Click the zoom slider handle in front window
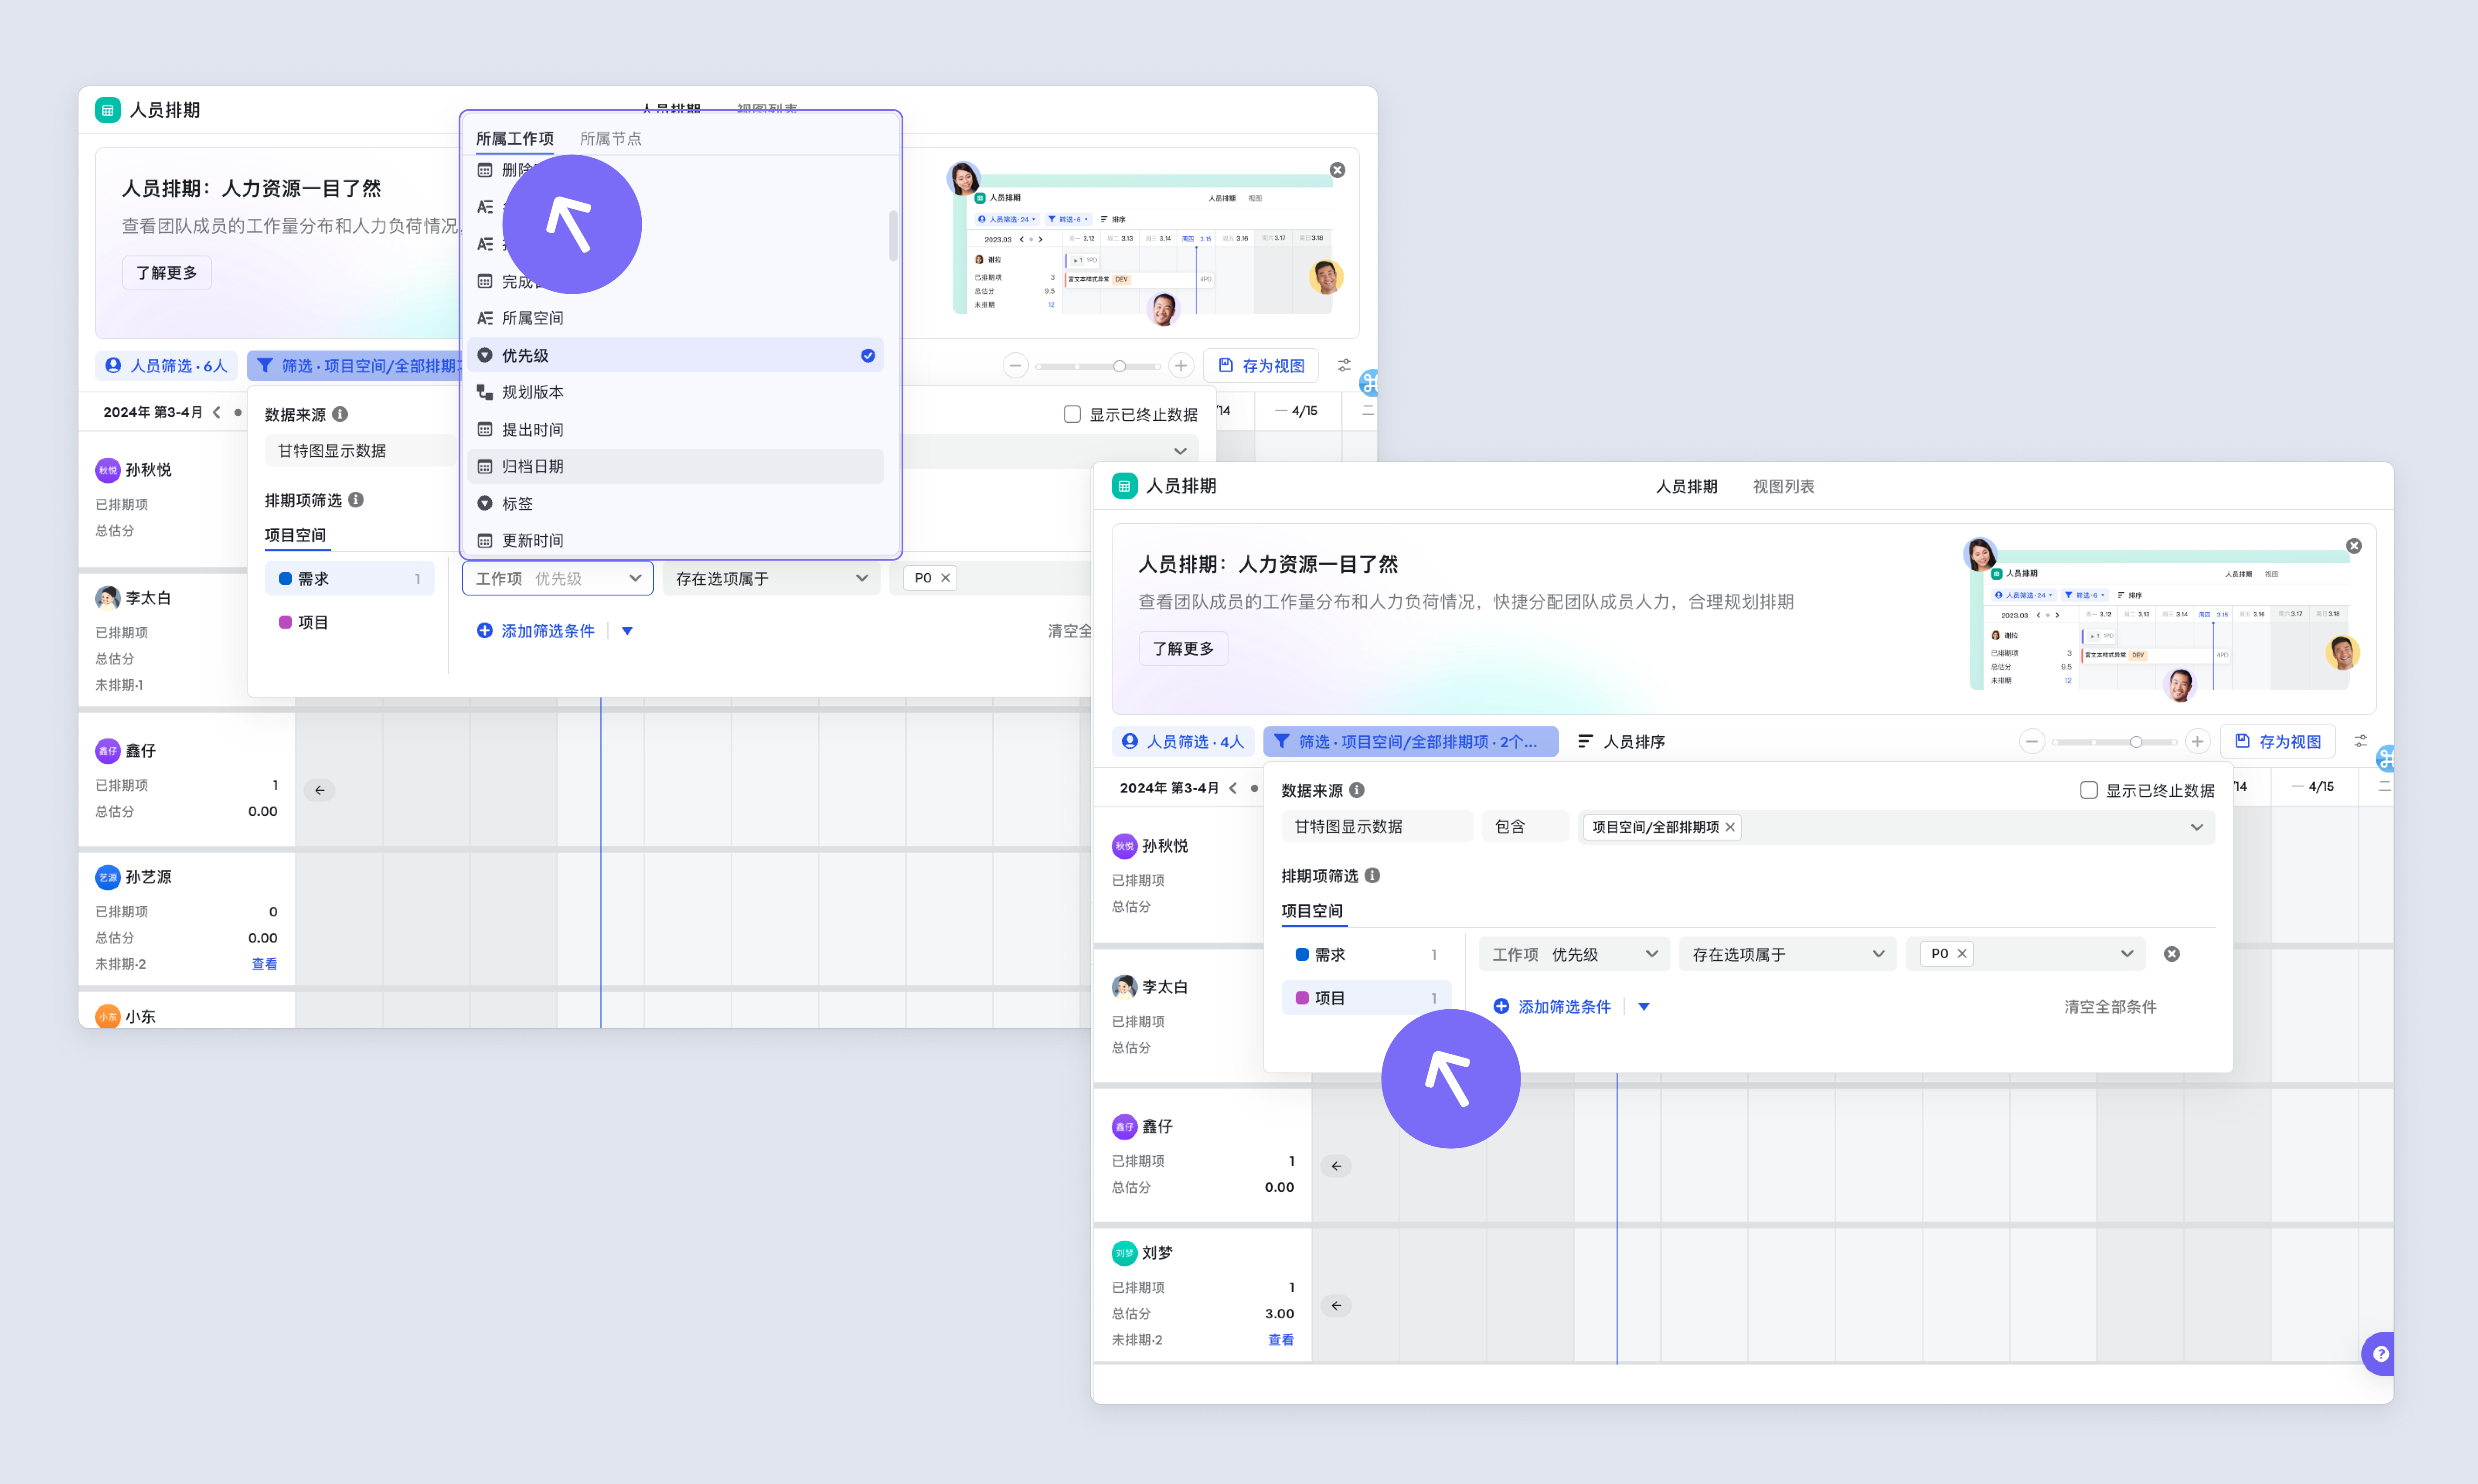This screenshot has width=2478, height=1484. pyautogui.click(x=2136, y=742)
